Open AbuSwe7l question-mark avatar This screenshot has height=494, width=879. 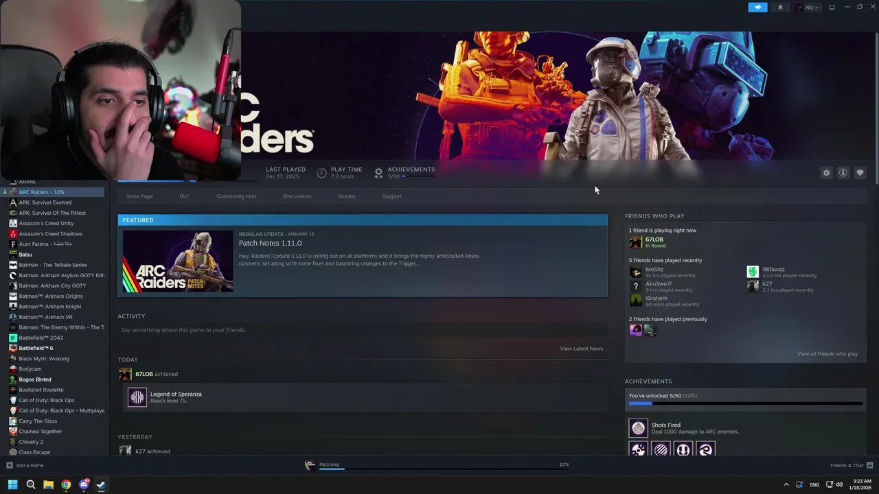pos(635,287)
